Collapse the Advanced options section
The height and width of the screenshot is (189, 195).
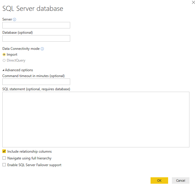3,70
